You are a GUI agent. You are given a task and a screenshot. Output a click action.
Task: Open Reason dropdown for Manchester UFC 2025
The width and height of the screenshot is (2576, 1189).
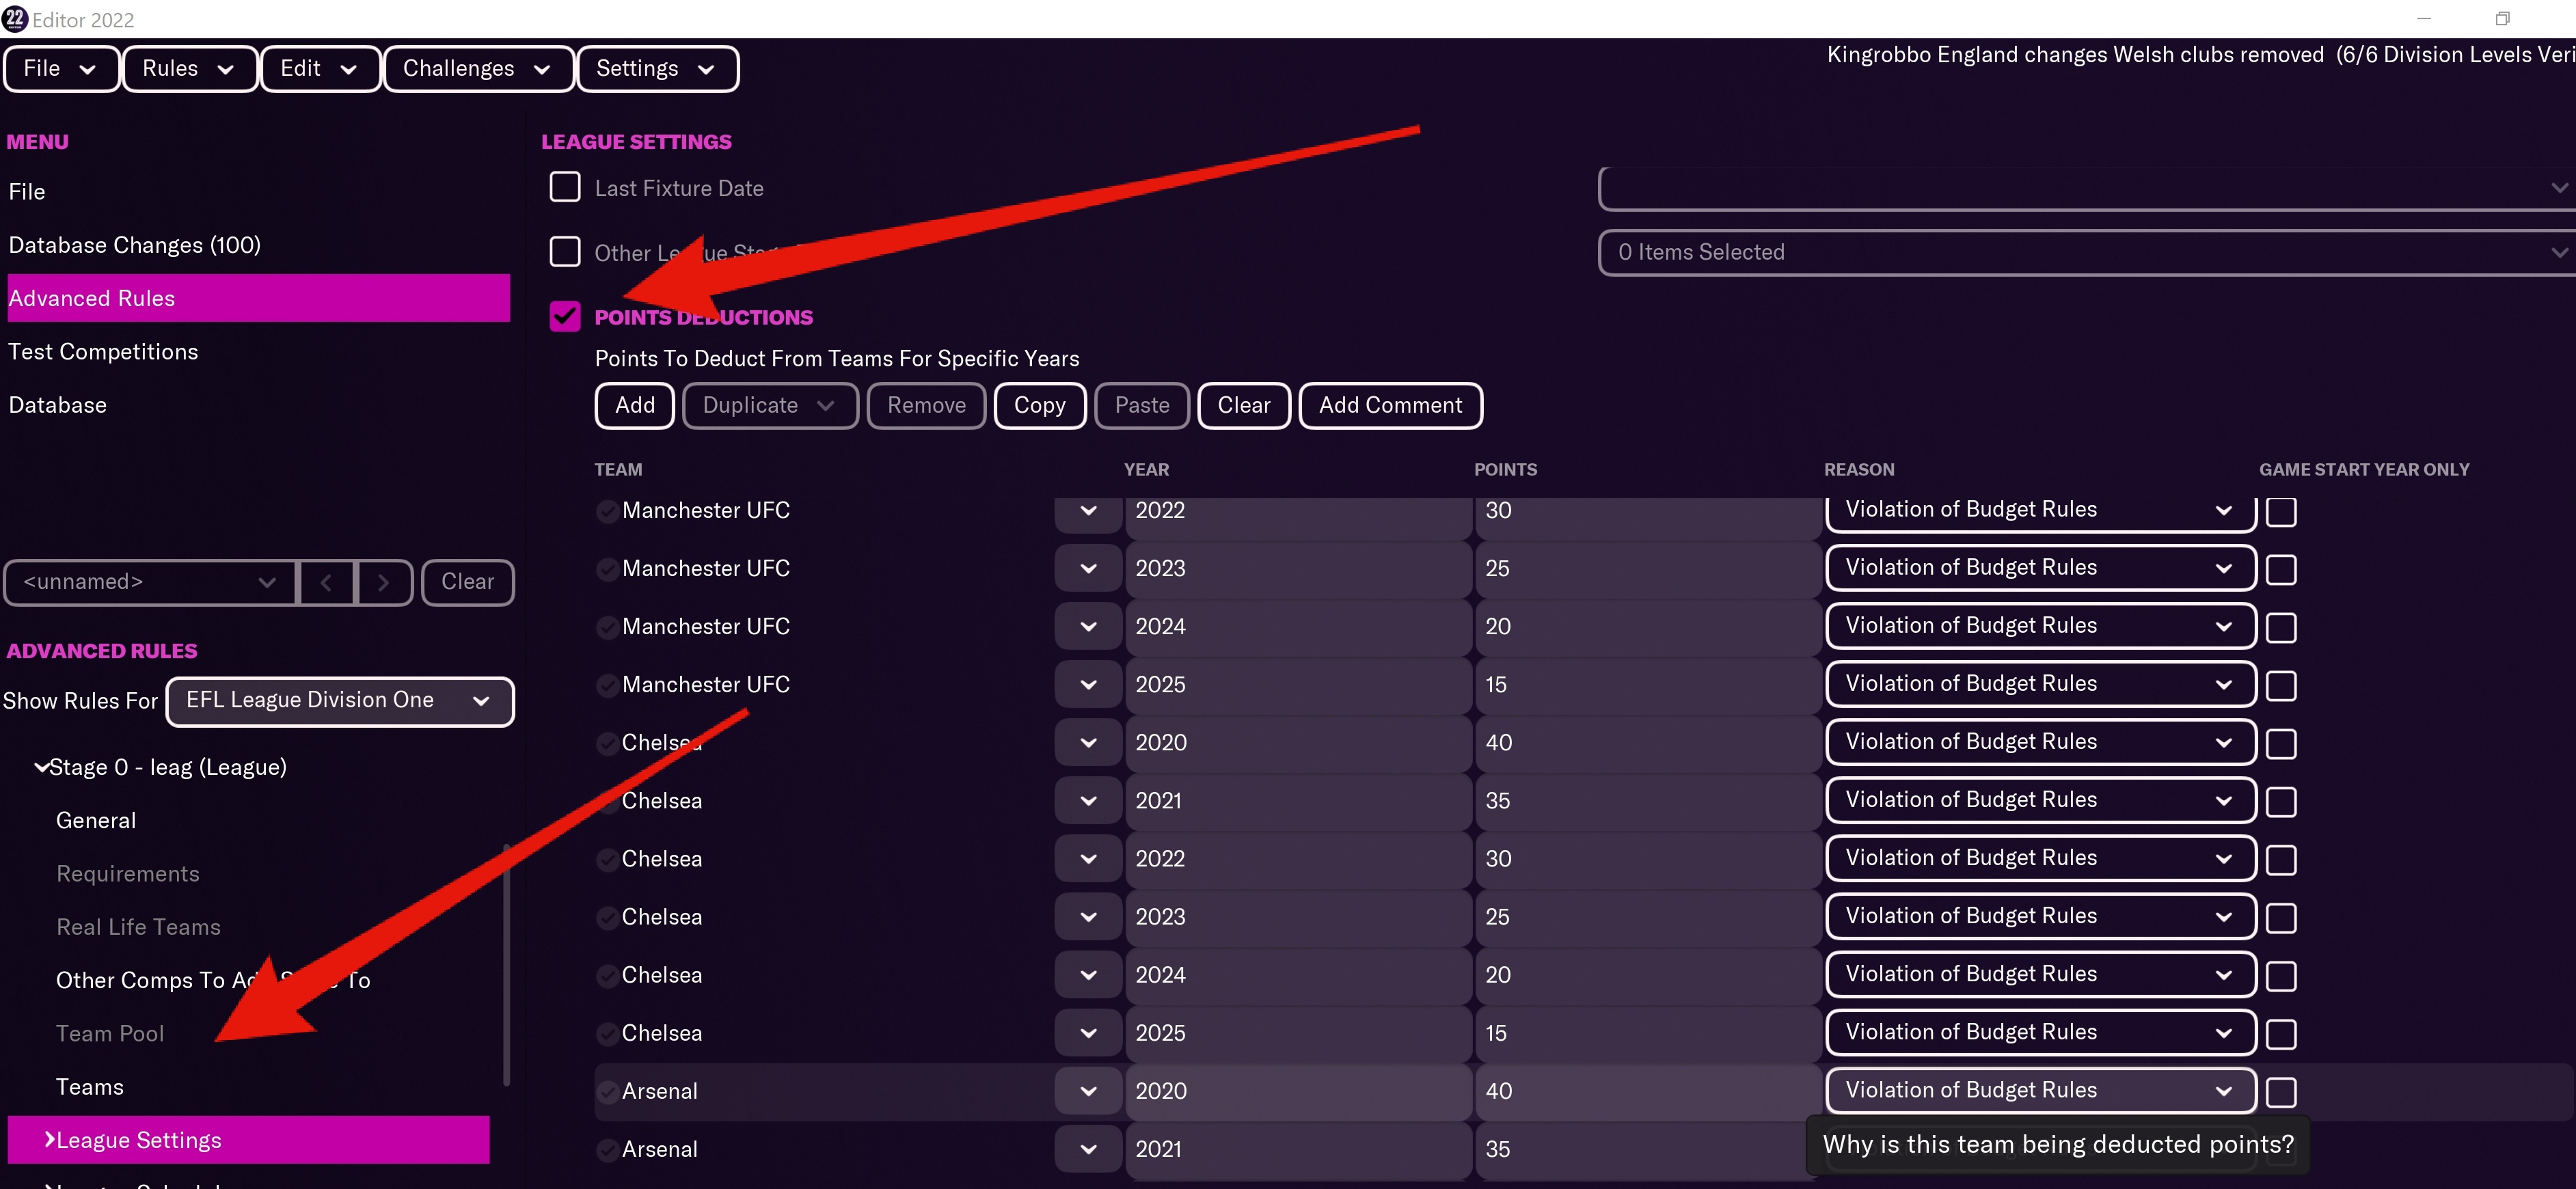click(x=2041, y=684)
